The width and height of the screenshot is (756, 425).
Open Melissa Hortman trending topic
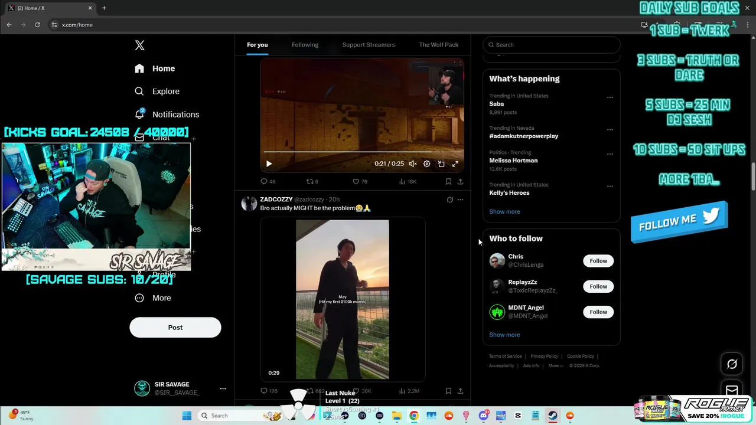[513, 161]
